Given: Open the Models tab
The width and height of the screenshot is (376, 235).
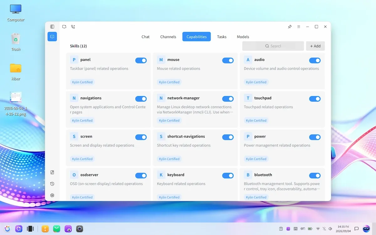Looking at the screenshot, I should pyautogui.click(x=243, y=37).
